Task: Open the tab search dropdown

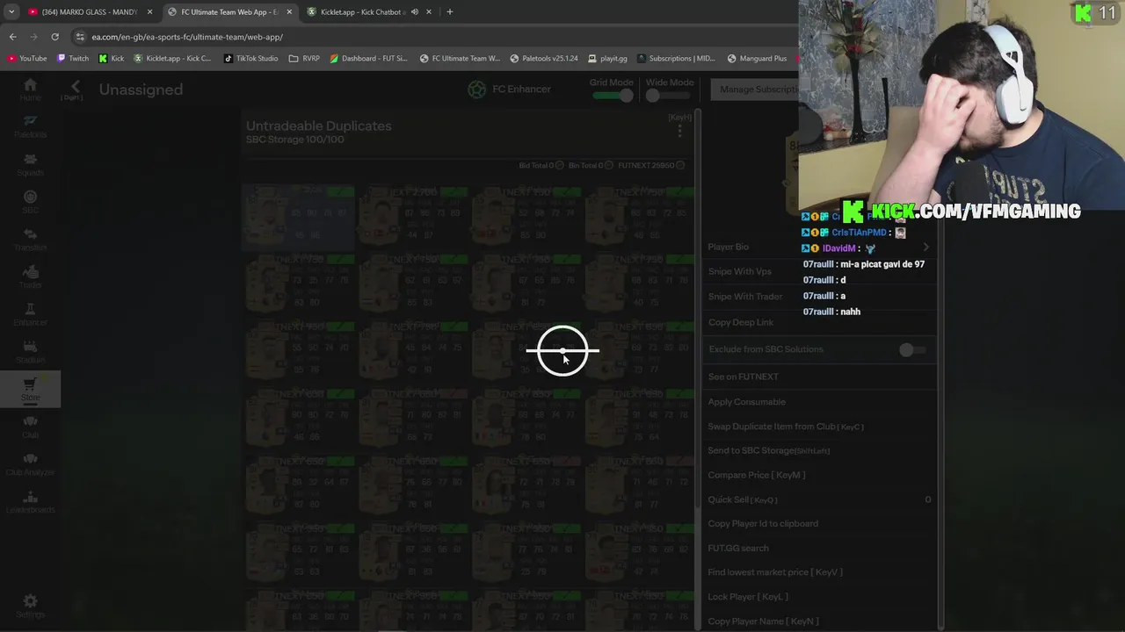Action: (x=11, y=12)
